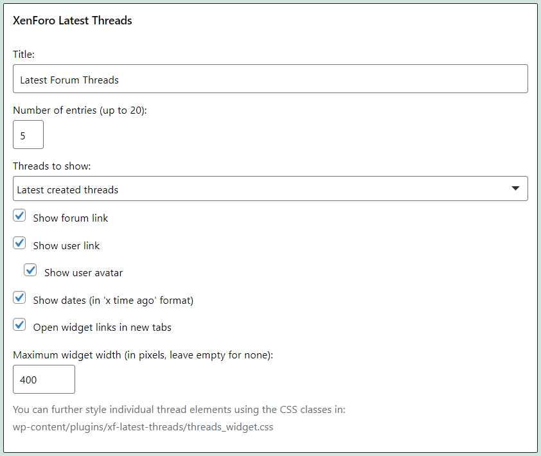This screenshot has width=541, height=456.
Task: Select the 'Number of entries (up to 20)' label
Action: (x=80, y=110)
